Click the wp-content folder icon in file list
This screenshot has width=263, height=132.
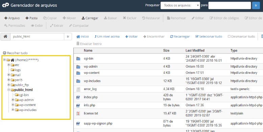pyautogui.click(x=78, y=73)
